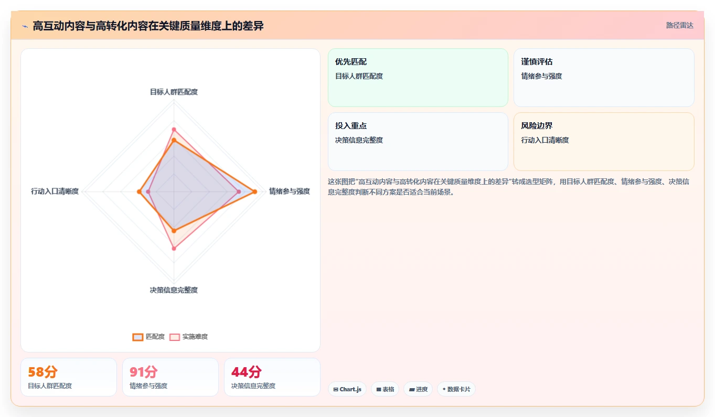Click 行动入口清晰度 text in 风险边界 card

click(x=545, y=140)
